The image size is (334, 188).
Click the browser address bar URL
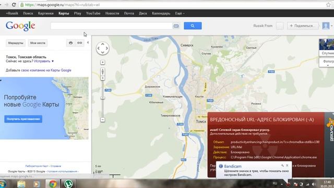(x=62, y=5)
